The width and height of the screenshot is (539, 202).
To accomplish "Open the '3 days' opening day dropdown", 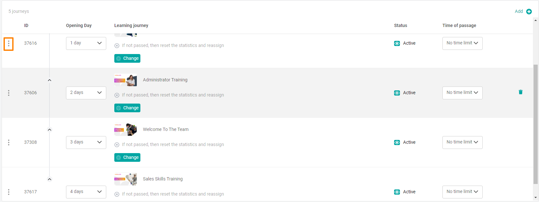I will (86, 142).
